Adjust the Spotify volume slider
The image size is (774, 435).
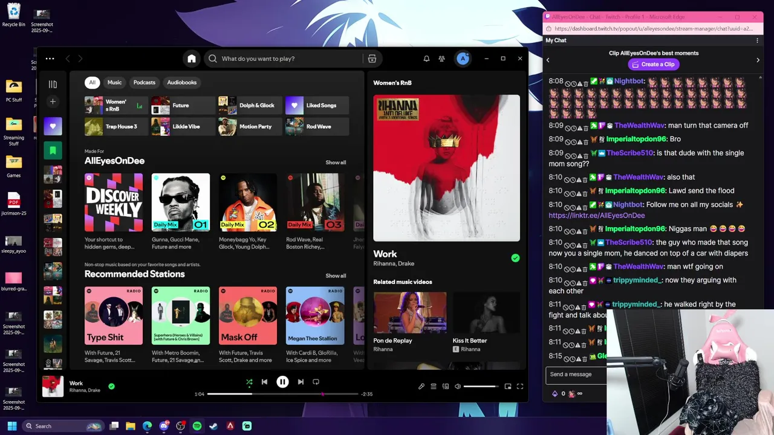pos(481,387)
